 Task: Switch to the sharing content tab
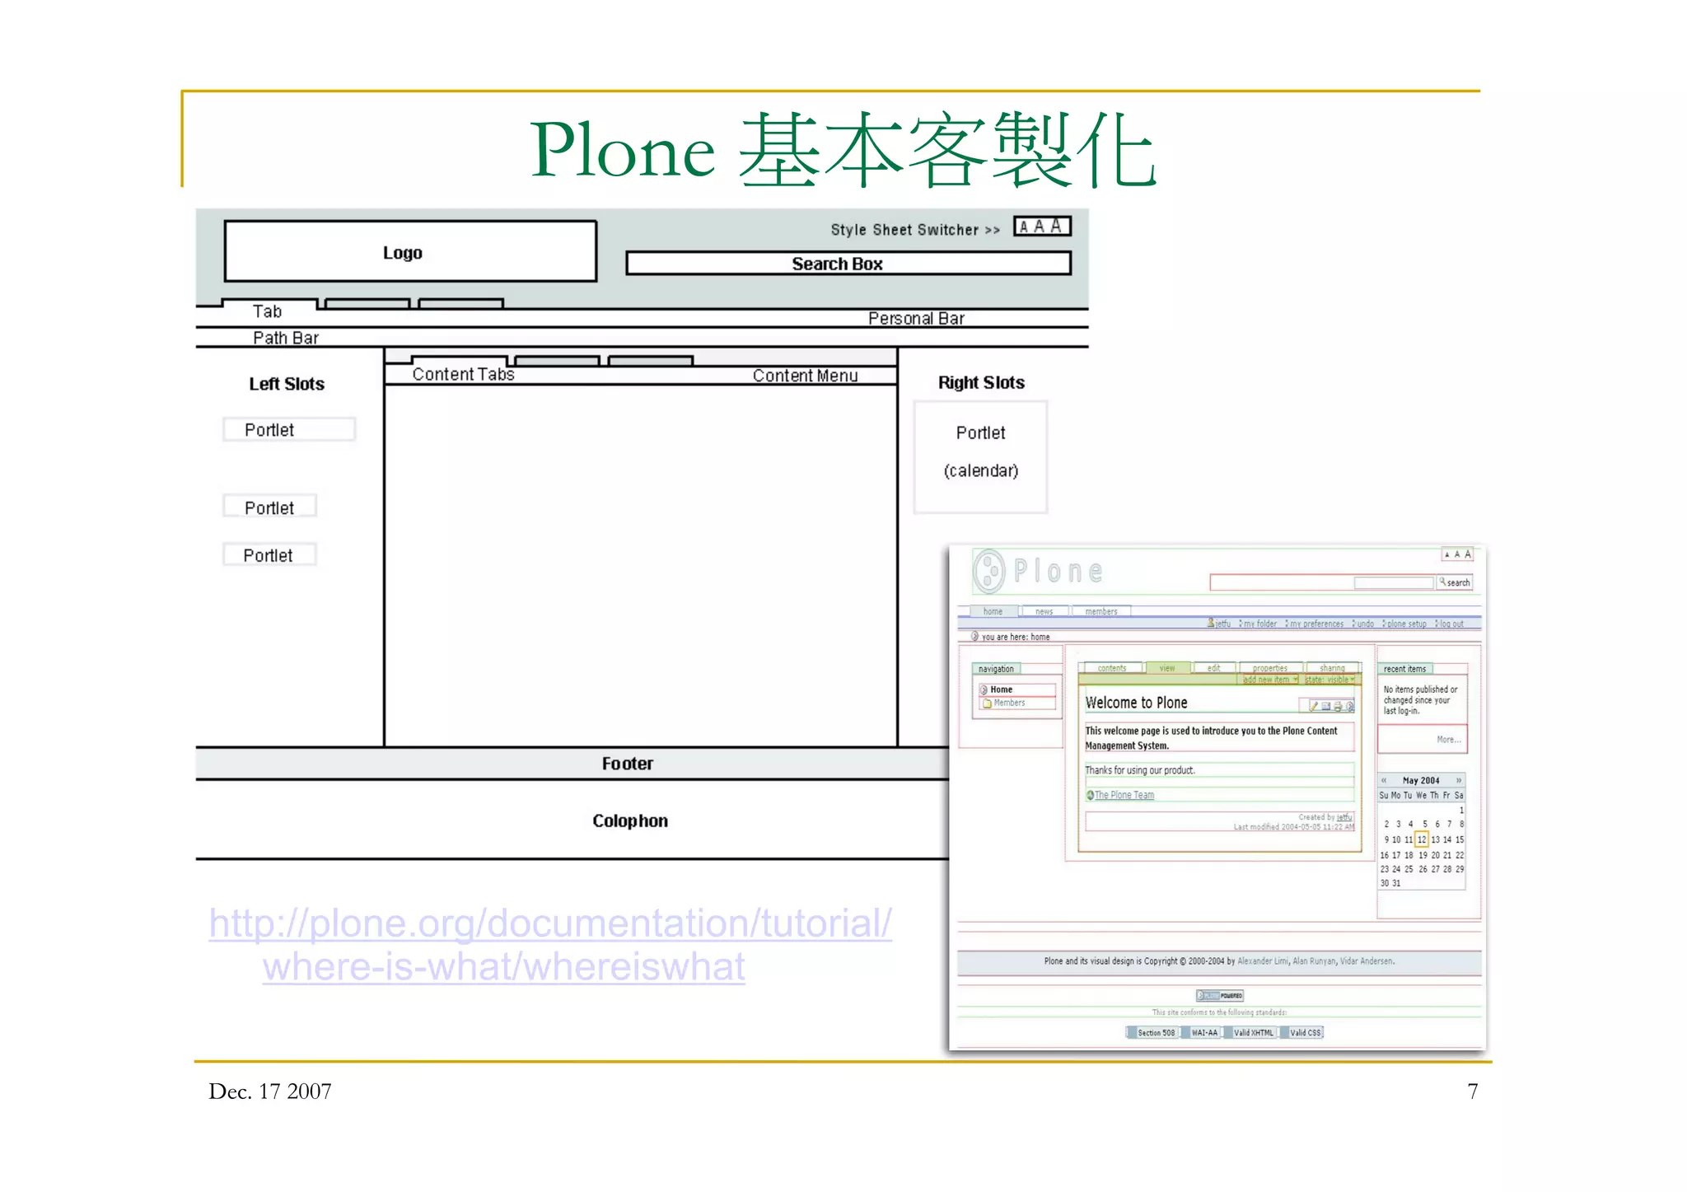pos(1332,668)
